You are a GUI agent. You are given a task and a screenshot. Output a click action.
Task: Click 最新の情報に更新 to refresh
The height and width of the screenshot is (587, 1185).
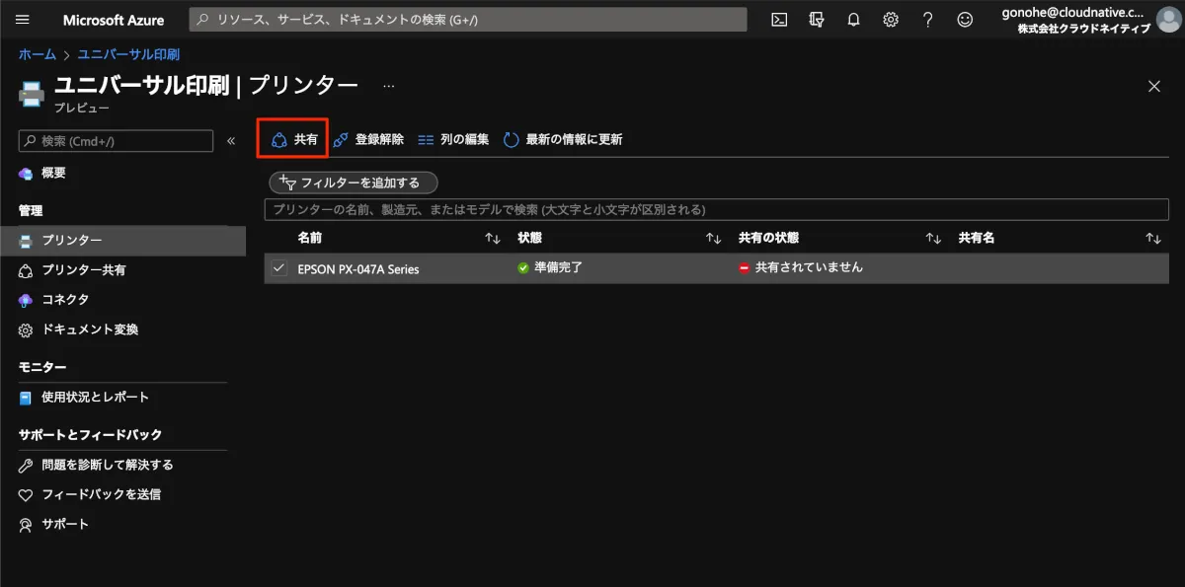[x=563, y=139]
